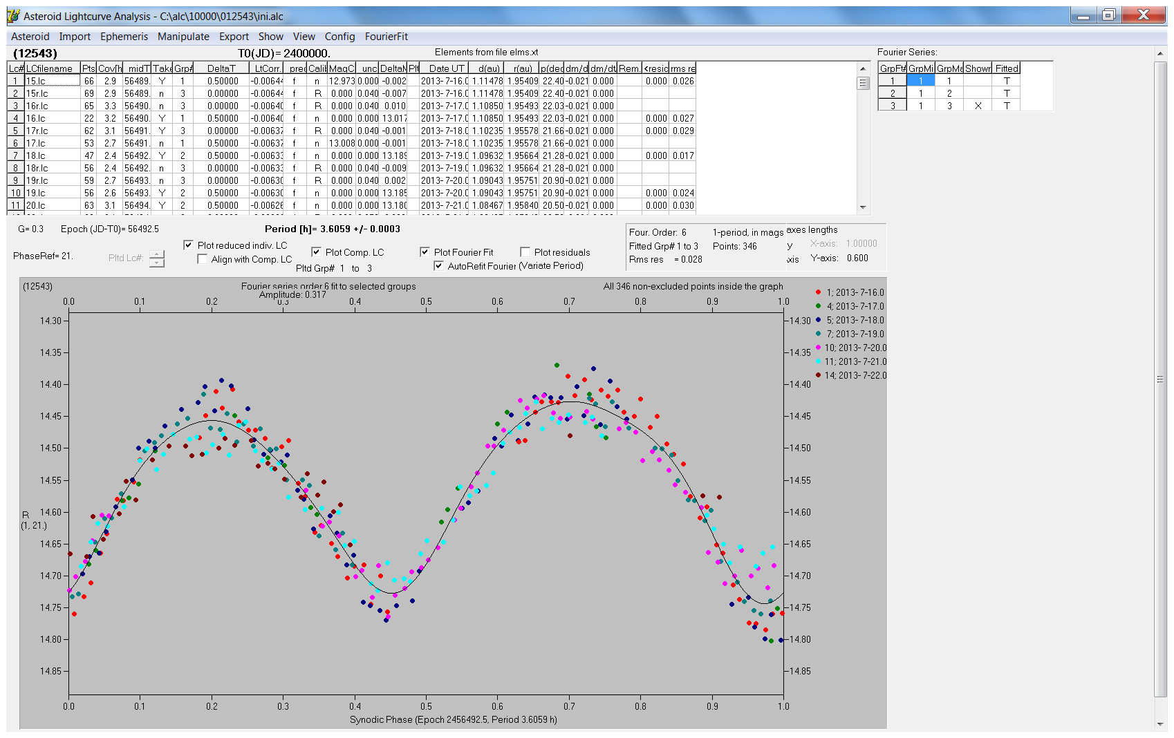Click the Shown X mark in Fourier row 3
Viewport: 1174px width, 738px height.
[x=978, y=106]
